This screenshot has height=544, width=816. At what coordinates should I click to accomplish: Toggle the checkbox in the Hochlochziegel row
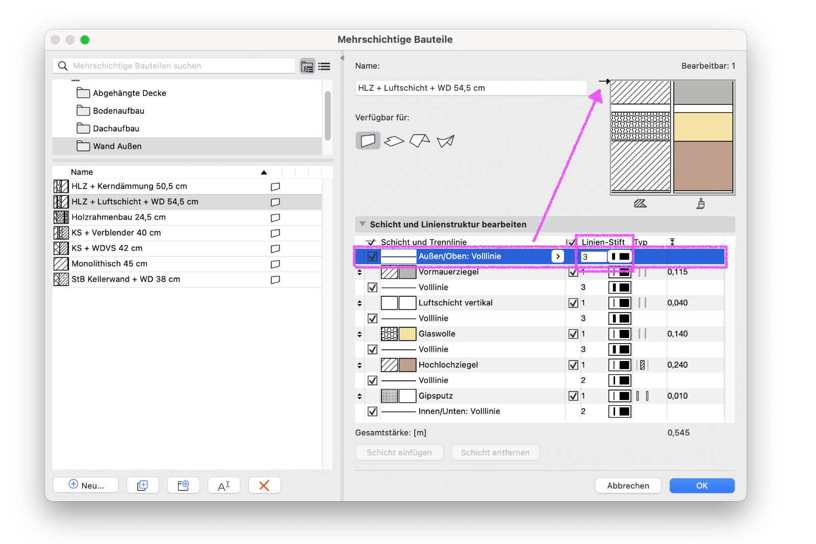(x=573, y=365)
